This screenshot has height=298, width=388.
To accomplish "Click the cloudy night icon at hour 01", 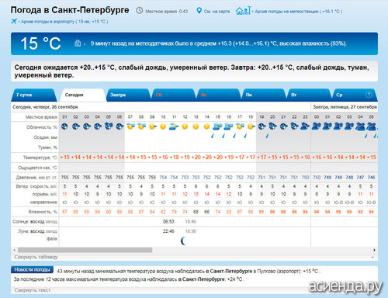I will point(64,126).
